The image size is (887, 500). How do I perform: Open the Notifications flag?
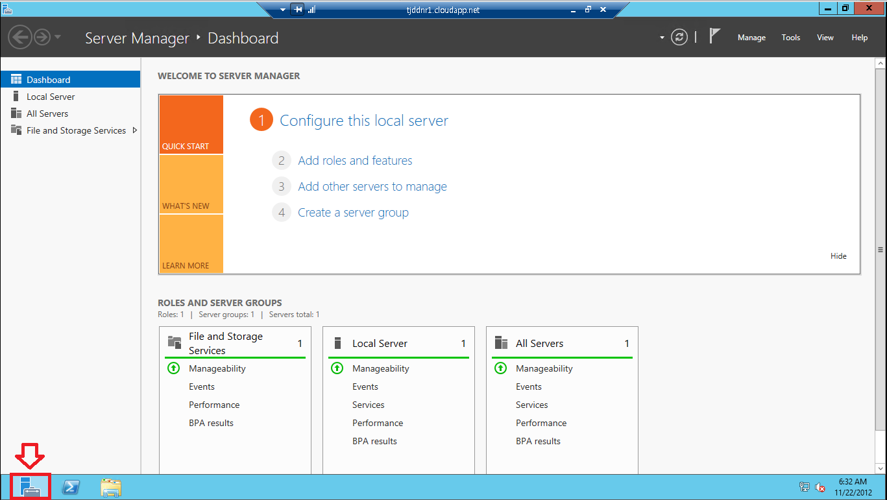(714, 36)
